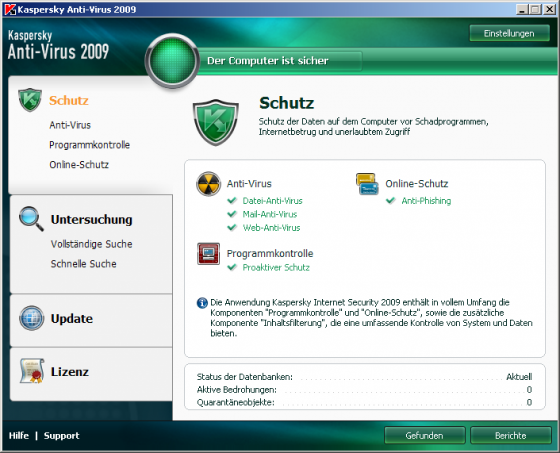Select Anti-Virus in the sidebar

(x=70, y=125)
